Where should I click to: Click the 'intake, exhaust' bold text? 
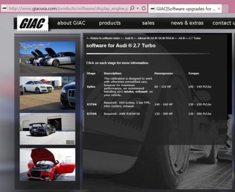click(x=136, y=92)
